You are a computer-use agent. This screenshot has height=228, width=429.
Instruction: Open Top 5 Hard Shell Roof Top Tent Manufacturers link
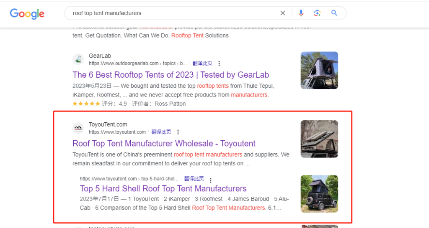pyautogui.click(x=163, y=188)
